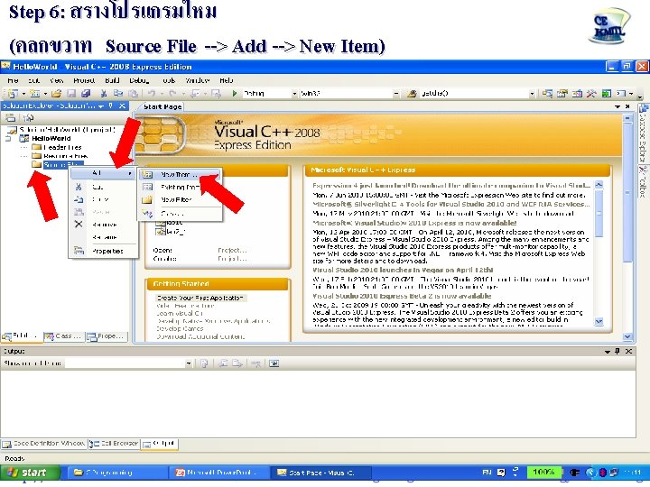Open the Debug configuration dropdown
Image resolution: width=650 pixels, height=487 pixels.
pyautogui.click(x=294, y=94)
